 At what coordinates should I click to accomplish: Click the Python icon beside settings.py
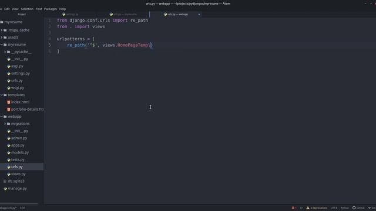(x=9, y=73)
